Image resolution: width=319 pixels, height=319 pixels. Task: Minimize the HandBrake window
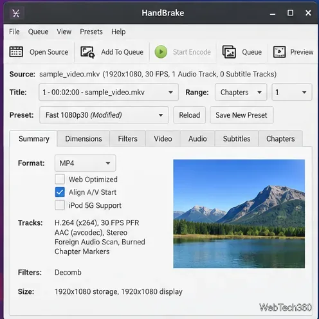click(273, 14)
